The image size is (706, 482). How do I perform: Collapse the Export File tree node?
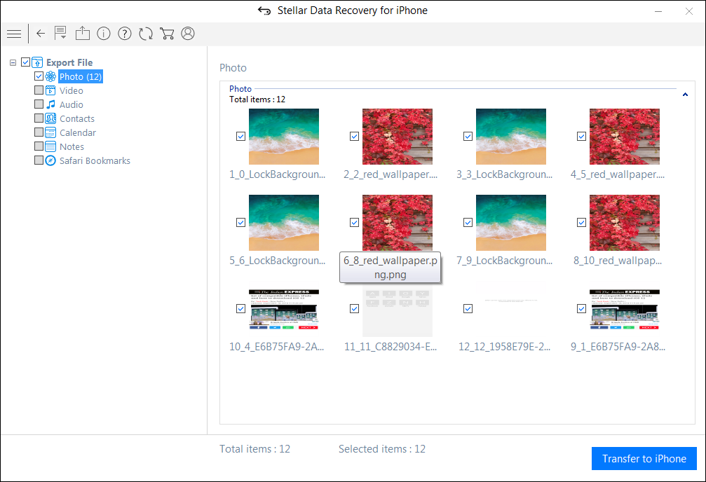(x=13, y=62)
